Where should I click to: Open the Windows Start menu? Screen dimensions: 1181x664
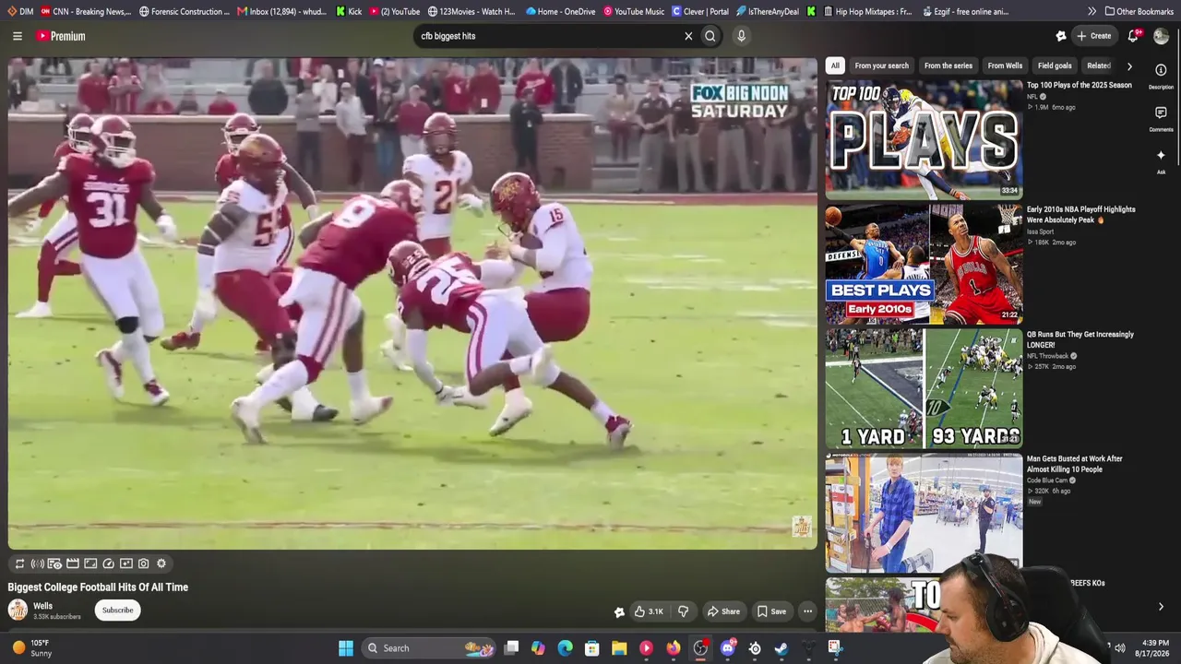(346, 648)
